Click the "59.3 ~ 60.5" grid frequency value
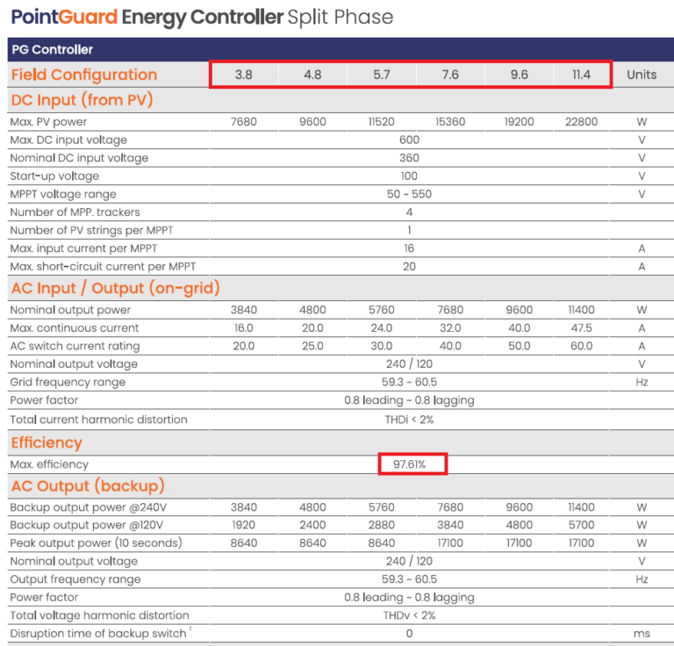674x646 pixels. click(409, 382)
